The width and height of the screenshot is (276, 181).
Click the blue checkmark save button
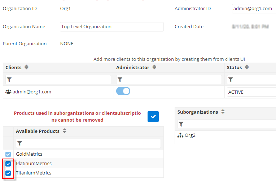[x=153, y=117]
